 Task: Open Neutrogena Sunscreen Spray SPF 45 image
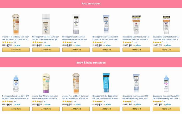coord(16,84)
